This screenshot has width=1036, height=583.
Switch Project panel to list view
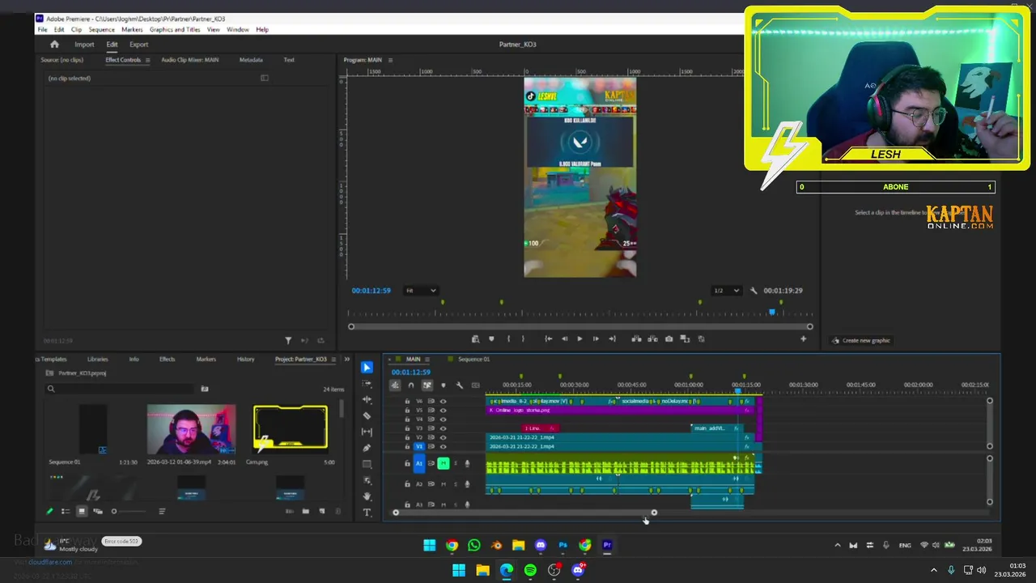[x=66, y=512]
